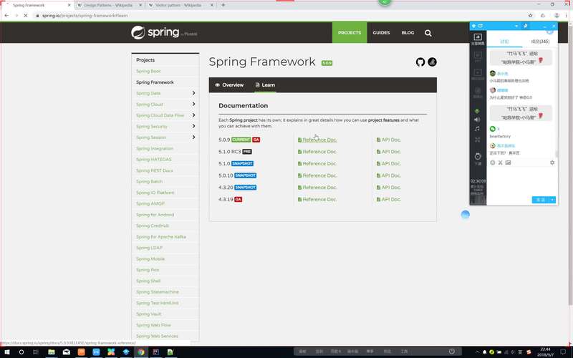Open the send button dropdown arrow
The width and height of the screenshot is (573, 358).
coord(552,200)
